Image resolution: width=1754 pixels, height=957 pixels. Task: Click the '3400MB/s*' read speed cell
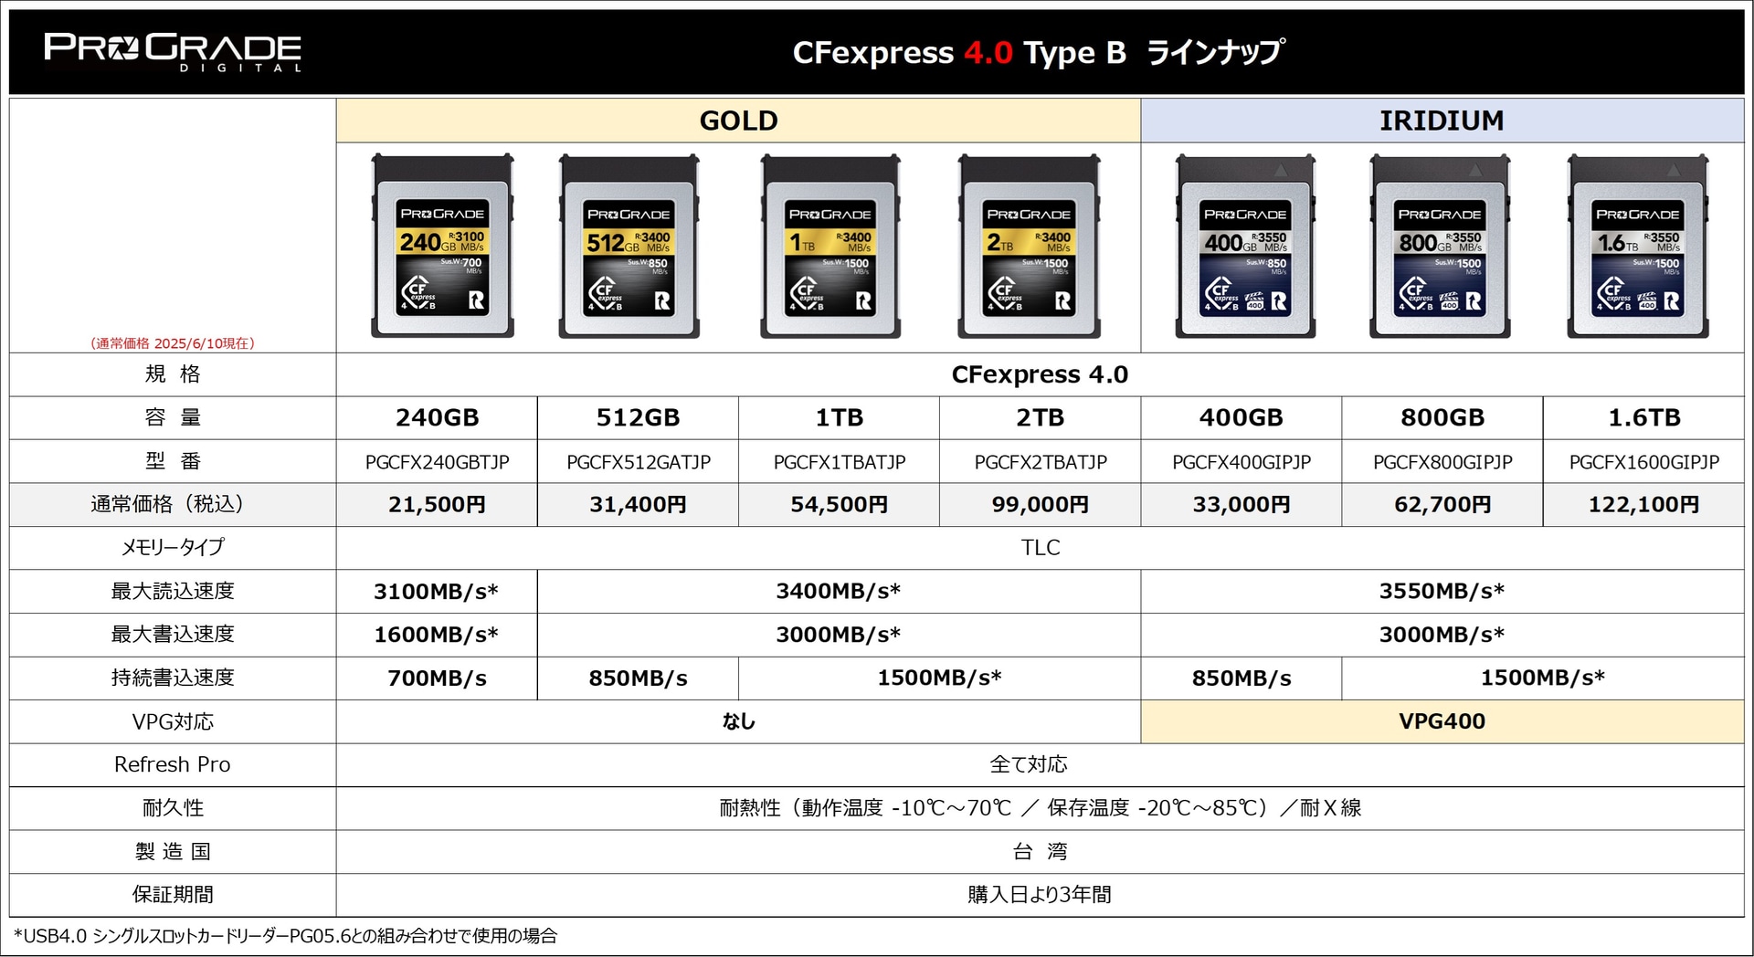pyautogui.click(x=839, y=591)
